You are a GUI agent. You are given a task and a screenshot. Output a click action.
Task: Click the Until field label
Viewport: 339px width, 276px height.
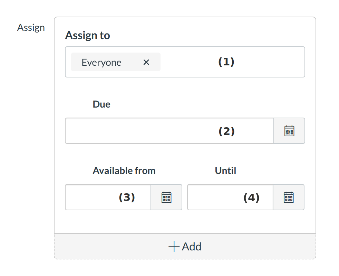pyautogui.click(x=225, y=171)
